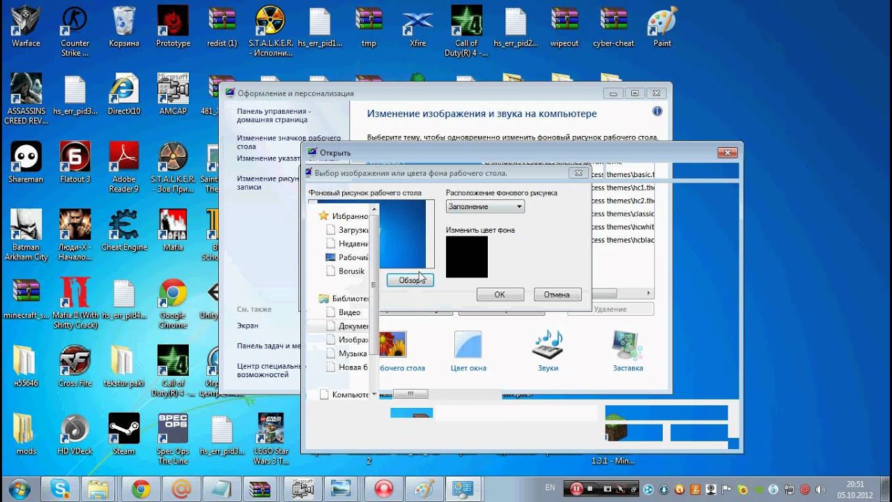Click the navigation tree scroll-up arrow
892x502 pixels.
(374, 208)
